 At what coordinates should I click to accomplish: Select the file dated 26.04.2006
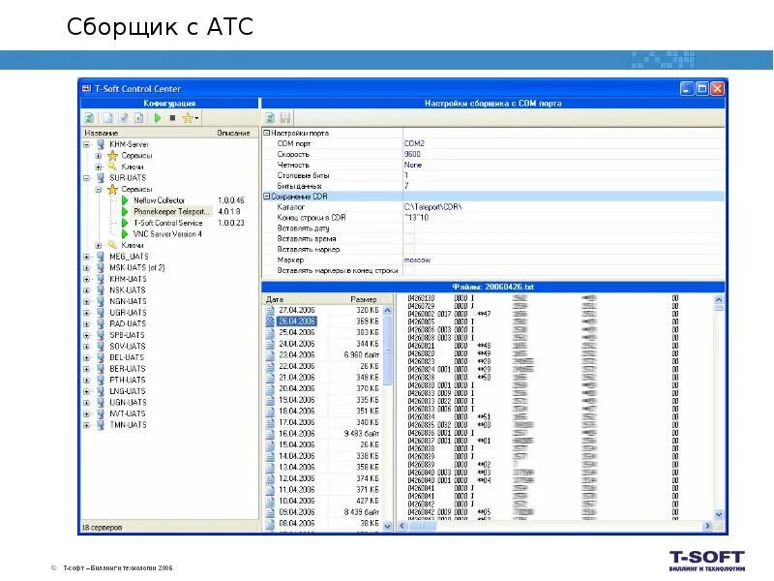(297, 321)
